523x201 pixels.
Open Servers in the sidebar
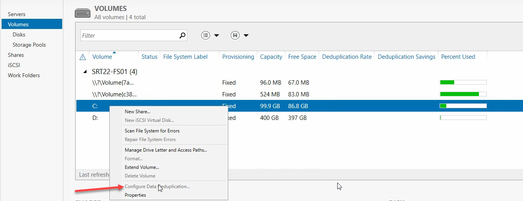17,14
